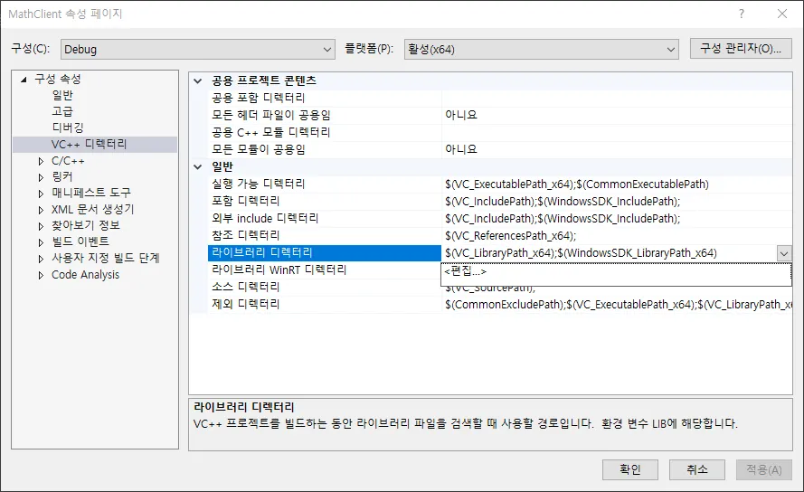Image resolution: width=804 pixels, height=492 pixels.
Task: Select 디버깅 in the property tree
Action: click(x=68, y=128)
